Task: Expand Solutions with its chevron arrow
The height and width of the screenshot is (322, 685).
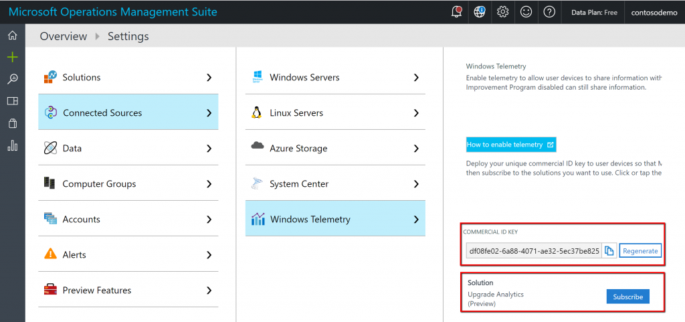Action: [x=209, y=78]
